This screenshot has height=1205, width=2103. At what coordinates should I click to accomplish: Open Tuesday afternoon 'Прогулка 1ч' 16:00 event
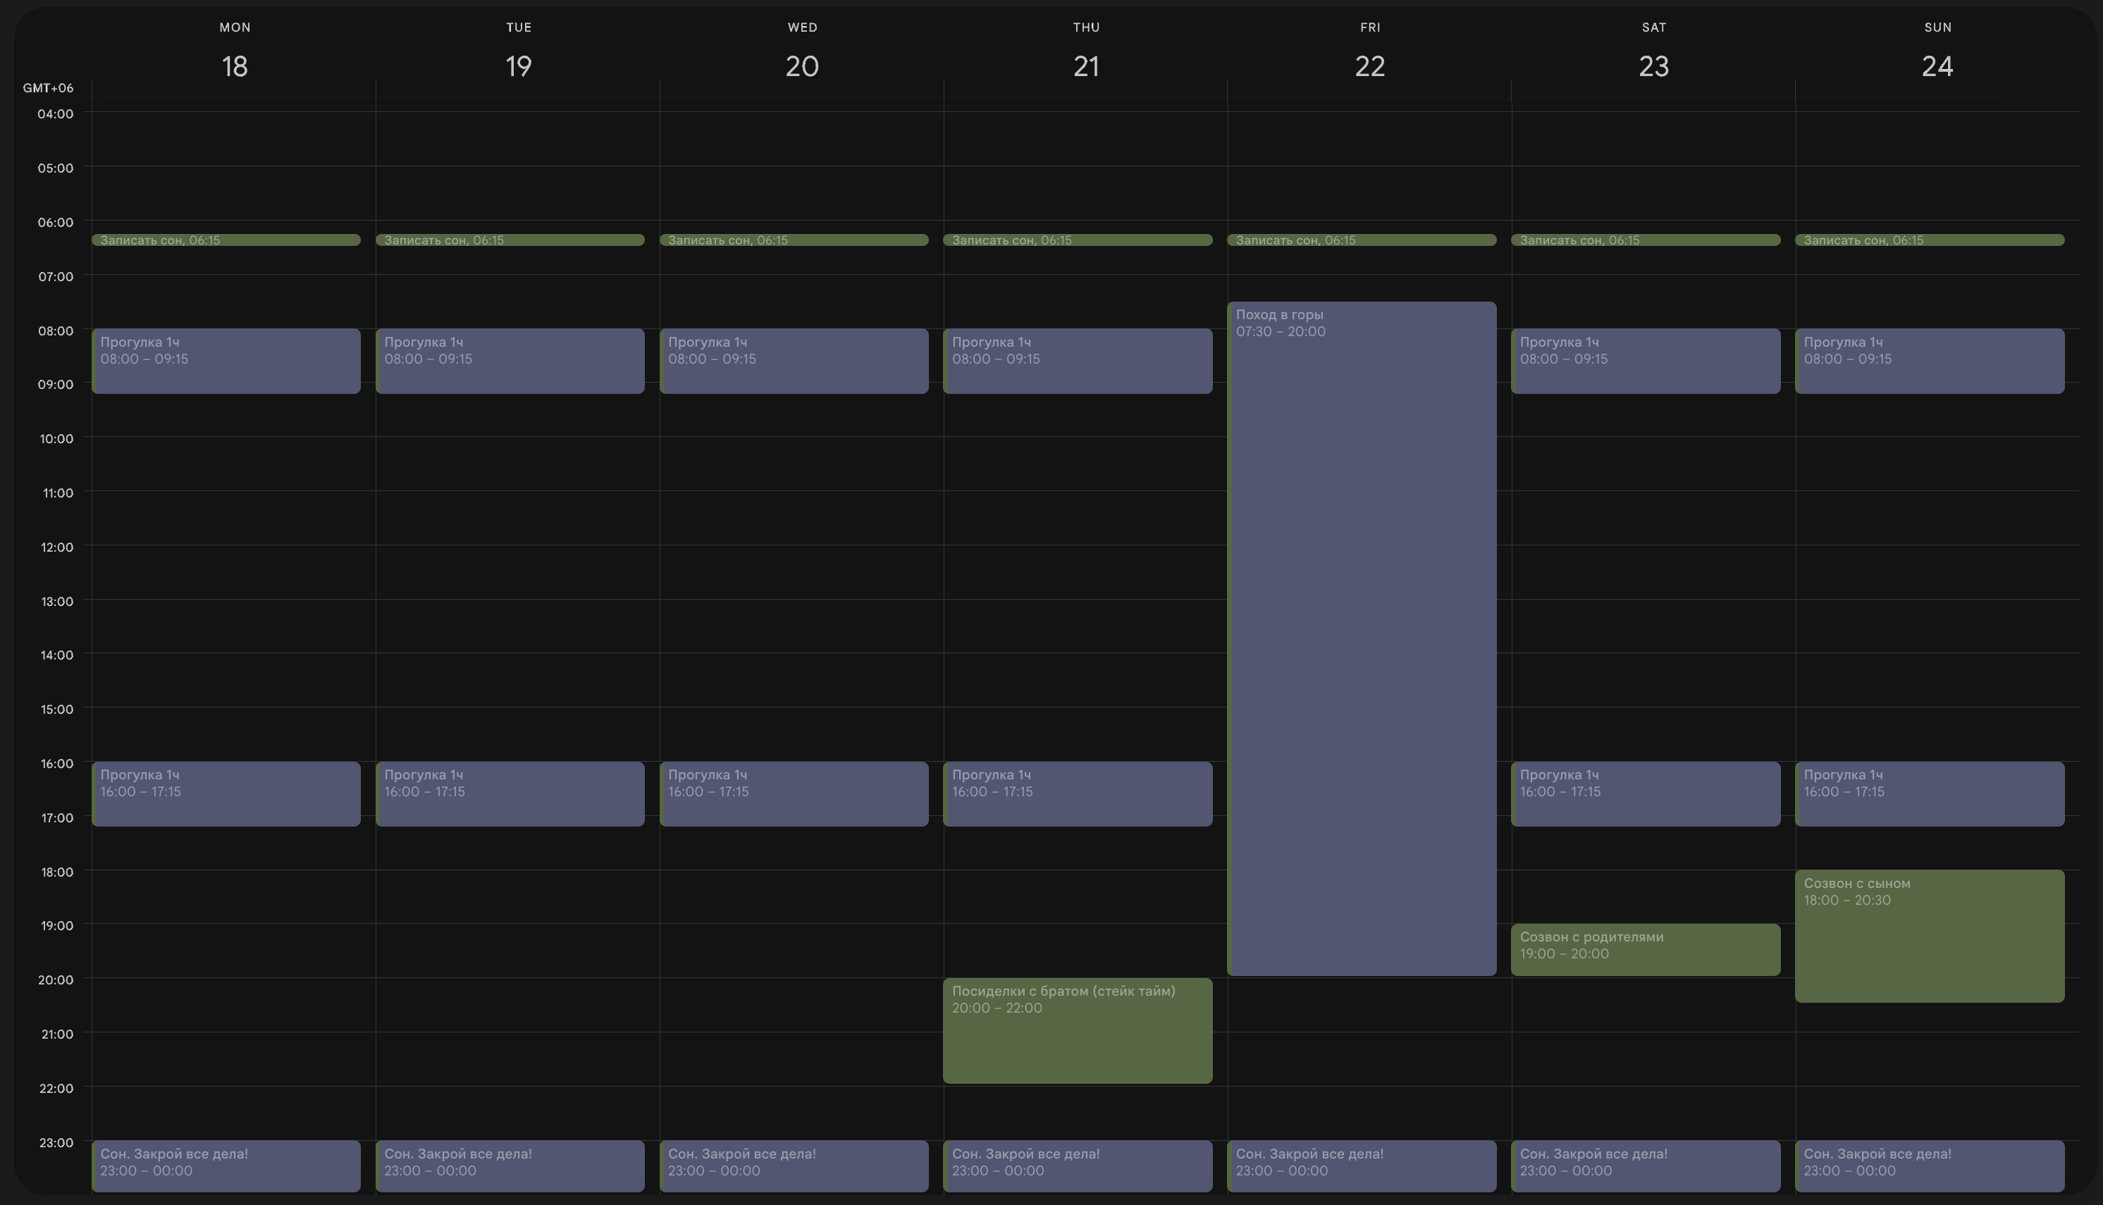510,793
